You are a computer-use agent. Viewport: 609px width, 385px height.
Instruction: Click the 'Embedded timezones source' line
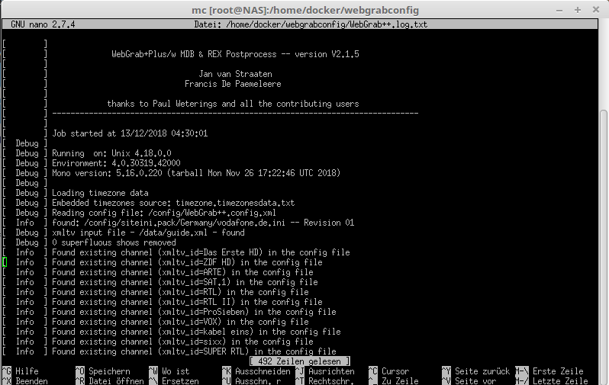(173, 203)
